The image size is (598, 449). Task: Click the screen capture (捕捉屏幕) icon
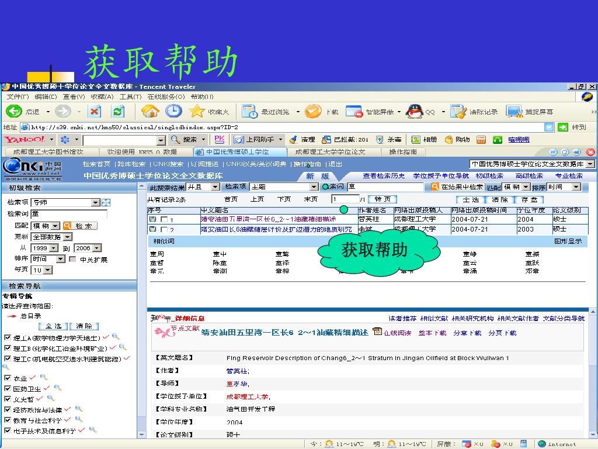[x=514, y=112]
